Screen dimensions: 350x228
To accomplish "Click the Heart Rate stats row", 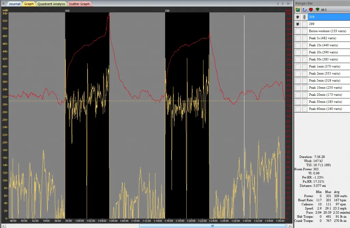I will [322, 200].
